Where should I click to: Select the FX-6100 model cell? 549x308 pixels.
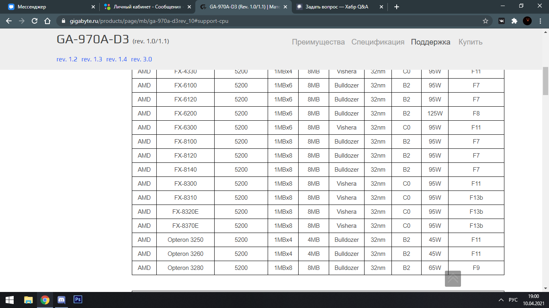click(185, 85)
